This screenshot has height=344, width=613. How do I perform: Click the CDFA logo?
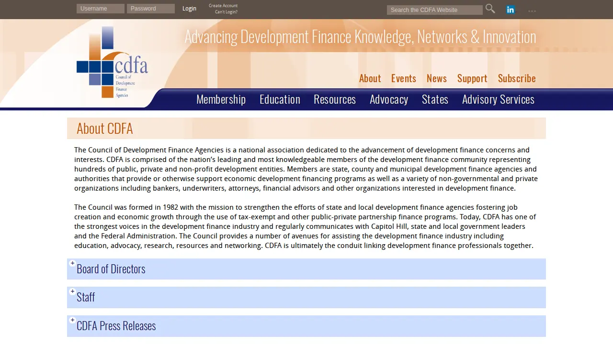[x=112, y=62]
